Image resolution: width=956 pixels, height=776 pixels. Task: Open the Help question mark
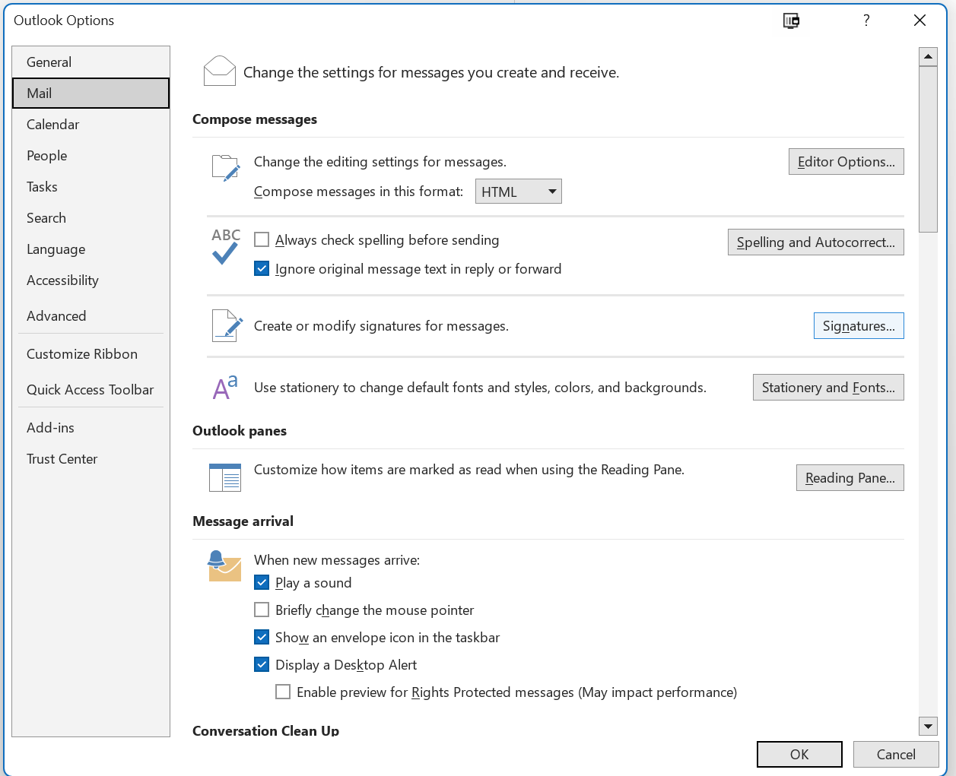[x=866, y=21]
